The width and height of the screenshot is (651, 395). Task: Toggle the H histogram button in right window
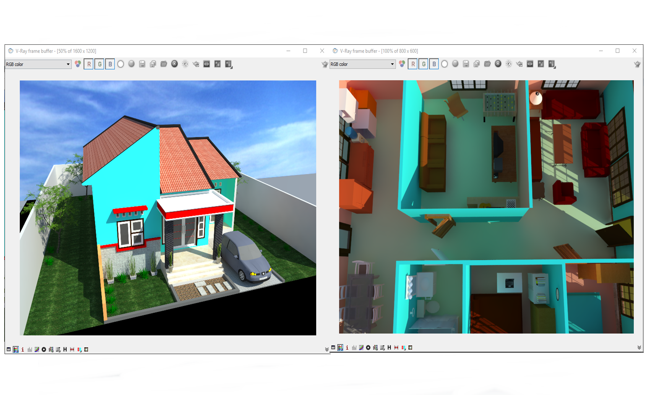[x=389, y=348]
